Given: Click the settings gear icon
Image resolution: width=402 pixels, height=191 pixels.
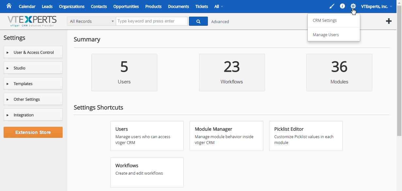Looking at the screenshot, I should coord(353,6).
